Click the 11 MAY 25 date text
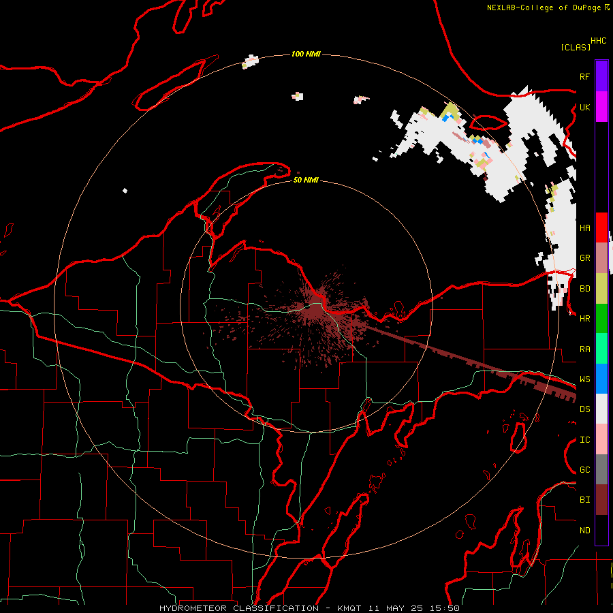The height and width of the screenshot is (613, 613). coord(396,608)
